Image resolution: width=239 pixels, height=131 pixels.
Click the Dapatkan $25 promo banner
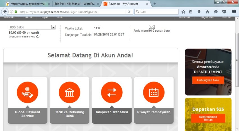click(x=208, y=114)
